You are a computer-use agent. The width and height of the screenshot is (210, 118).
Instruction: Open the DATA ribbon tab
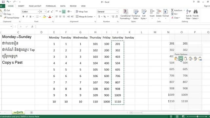(x=63, y=6)
